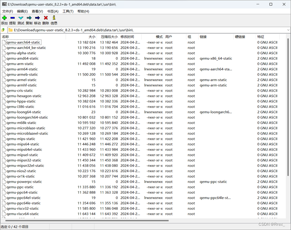The height and width of the screenshot is (230, 291).
Task: Open the 书签(A) menu
Action: (53, 11)
